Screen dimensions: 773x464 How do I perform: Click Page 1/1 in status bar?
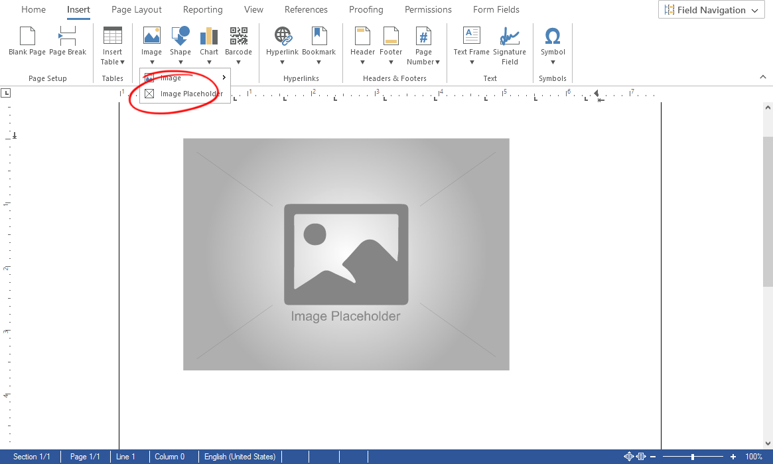pyautogui.click(x=85, y=457)
